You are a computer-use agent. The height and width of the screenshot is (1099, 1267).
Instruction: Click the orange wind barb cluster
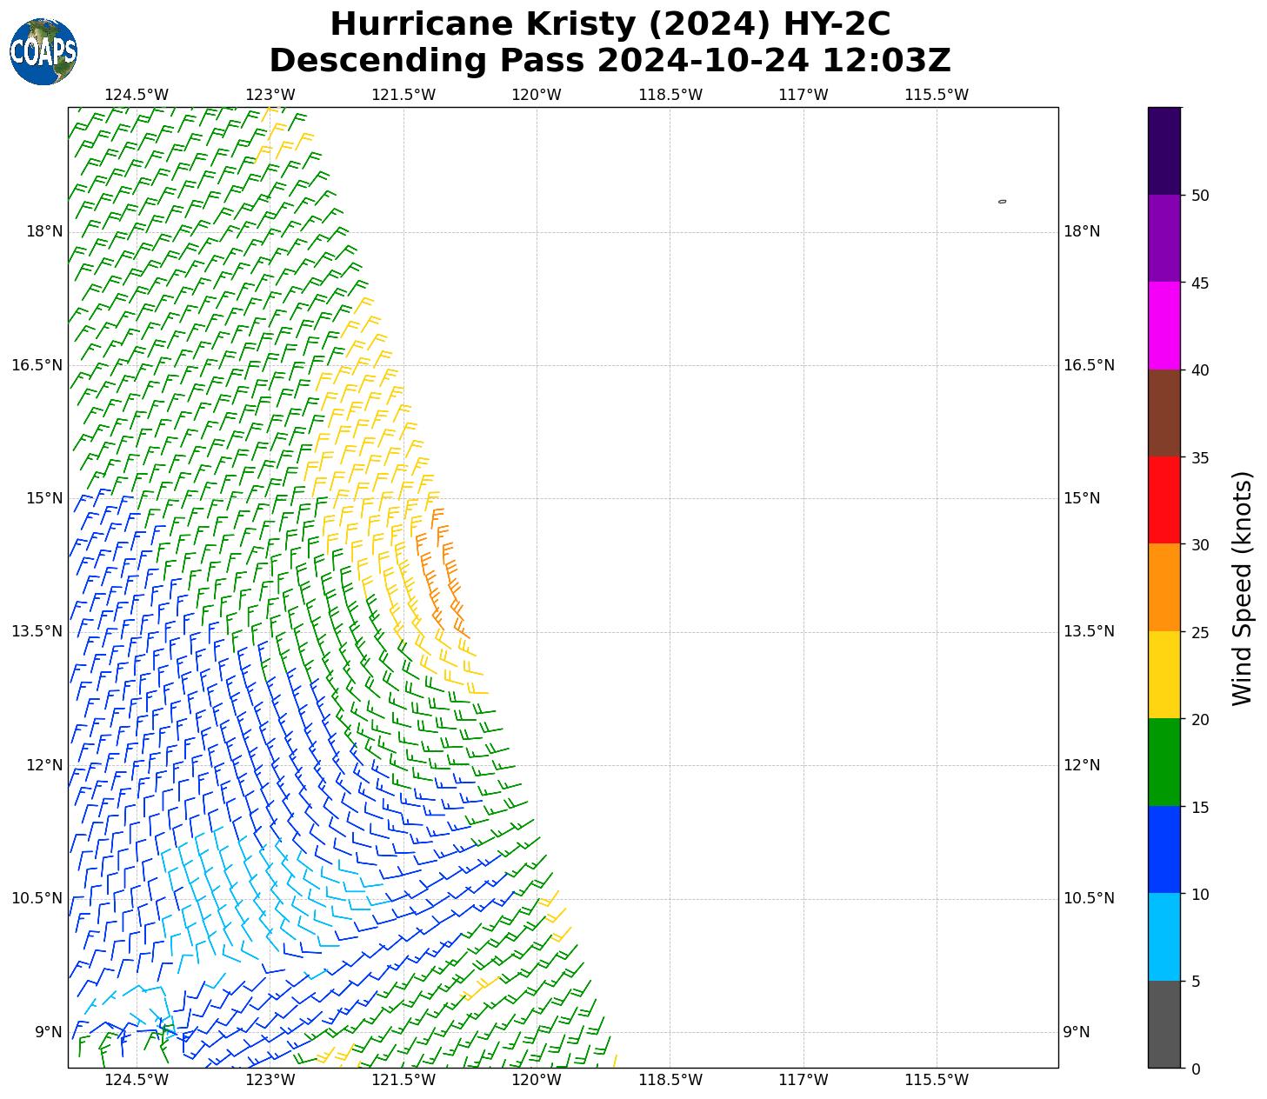[x=442, y=569]
